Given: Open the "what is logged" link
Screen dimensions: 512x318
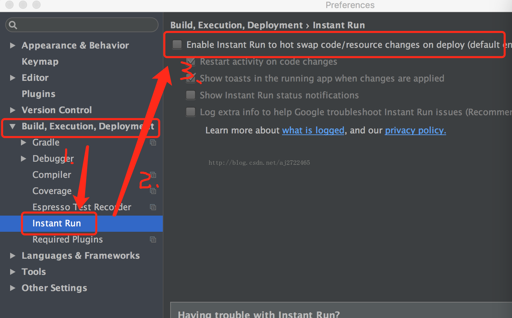Looking at the screenshot, I should (x=313, y=130).
